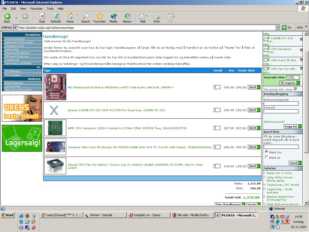Viewport: 309px width, 232px height.
Task: Open the Edit menu
Action: (13, 9)
